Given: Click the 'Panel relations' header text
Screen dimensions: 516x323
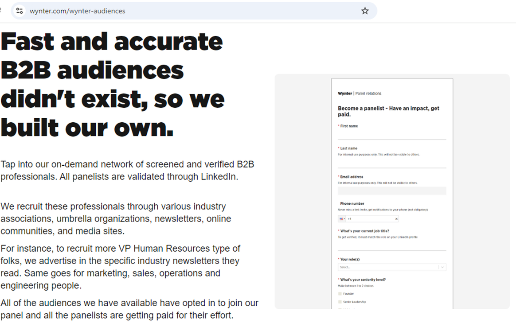Looking at the screenshot, I should [x=368, y=93].
